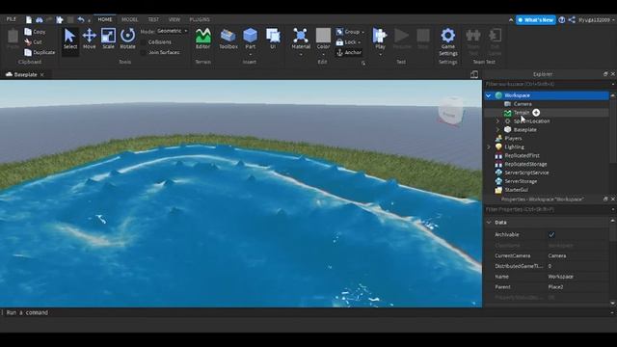Open Game Settings
617x347 pixels.
(x=447, y=42)
